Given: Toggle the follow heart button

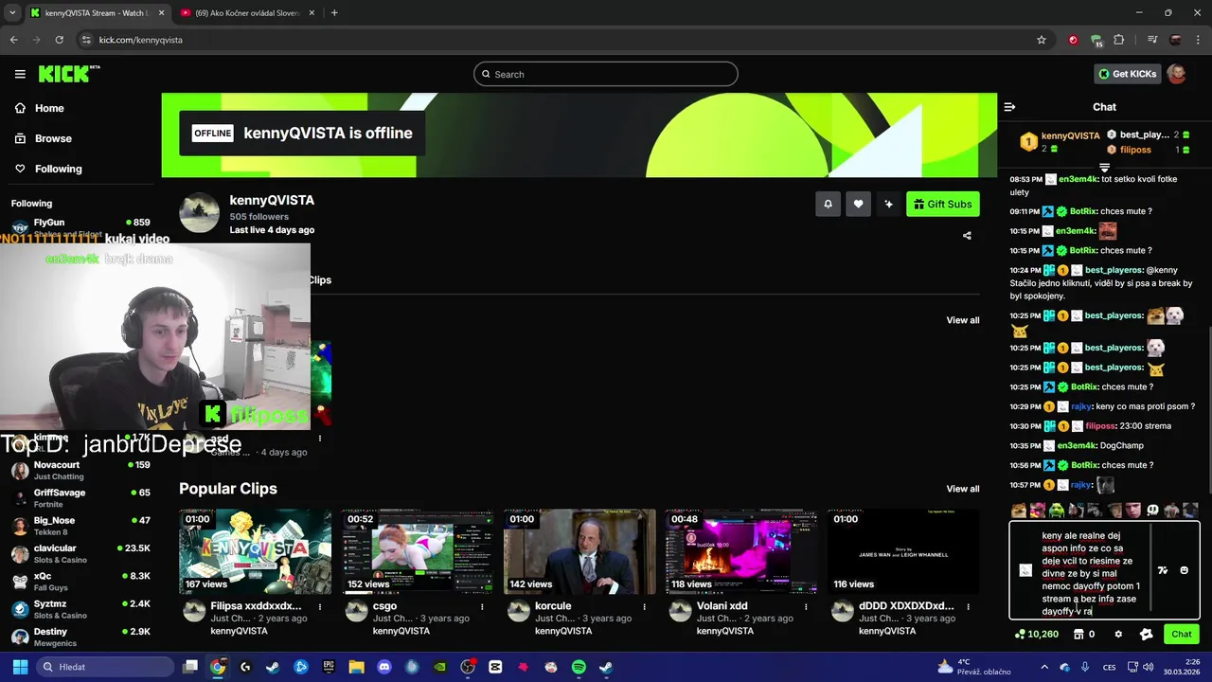Looking at the screenshot, I should (x=858, y=204).
